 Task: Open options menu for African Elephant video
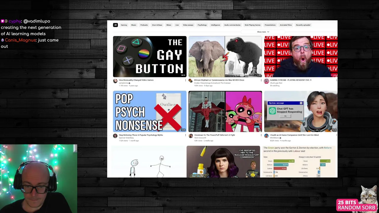pos(261,80)
